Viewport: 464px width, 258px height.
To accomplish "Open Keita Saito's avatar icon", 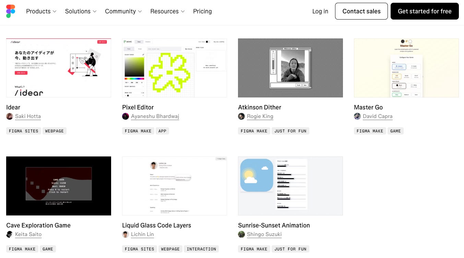I will point(10,234).
